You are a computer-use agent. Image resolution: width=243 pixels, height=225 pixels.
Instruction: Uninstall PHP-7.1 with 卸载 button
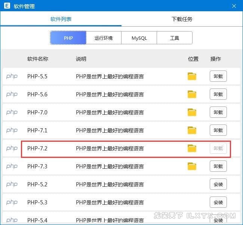[218, 130]
